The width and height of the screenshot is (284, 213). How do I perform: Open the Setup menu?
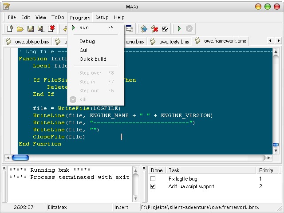click(102, 17)
